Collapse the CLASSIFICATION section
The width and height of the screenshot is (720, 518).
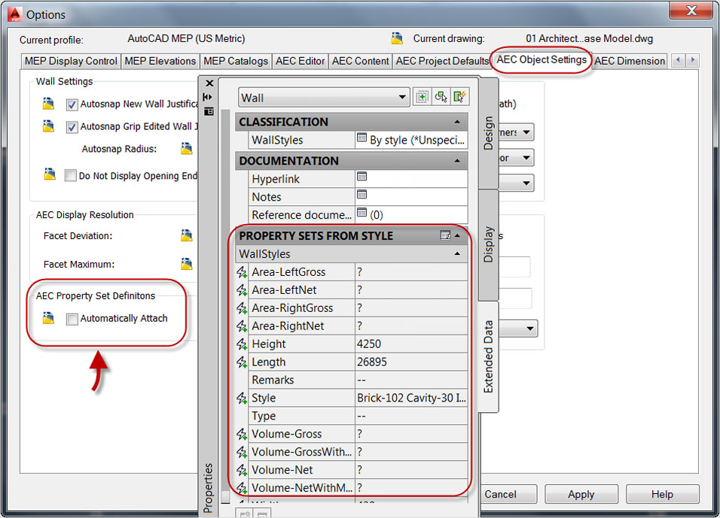point(457,122)
